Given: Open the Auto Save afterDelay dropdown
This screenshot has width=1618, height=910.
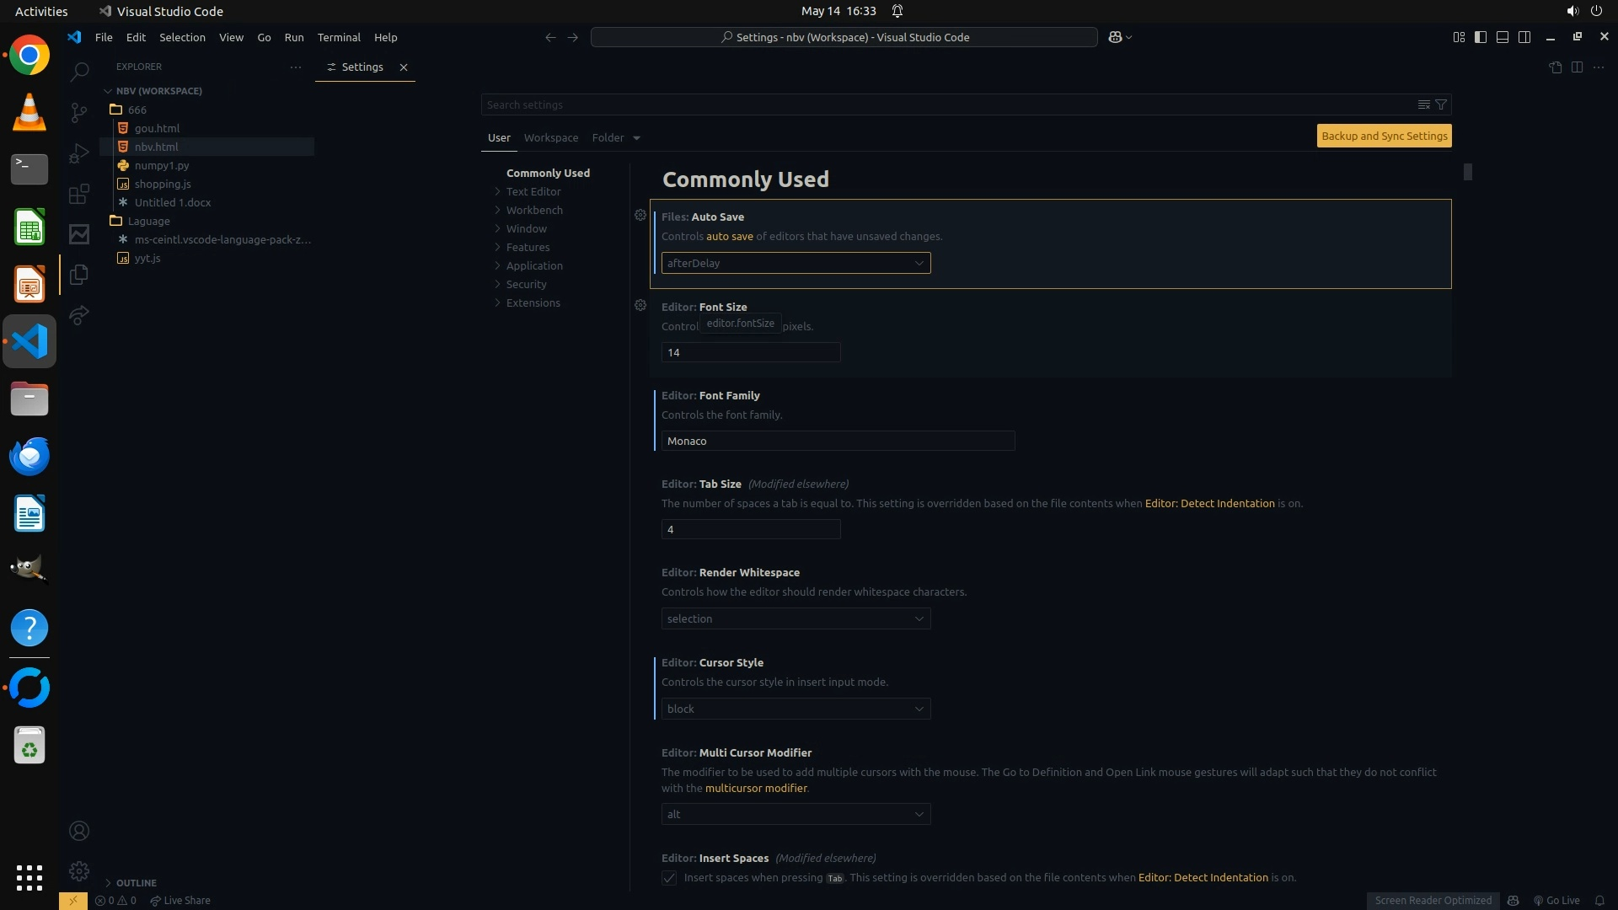Looking at the screenshot, I should click(x=796, y=263).
